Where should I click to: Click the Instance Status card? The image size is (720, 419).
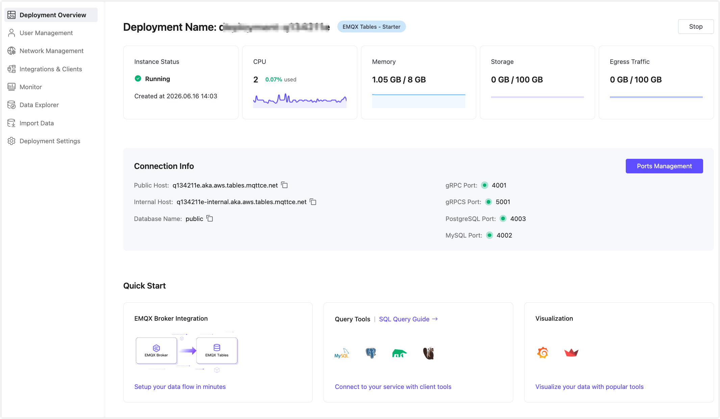[181, 82]
